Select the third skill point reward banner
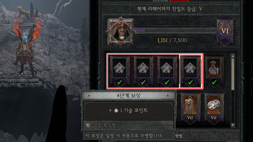 tap(167, 70)
